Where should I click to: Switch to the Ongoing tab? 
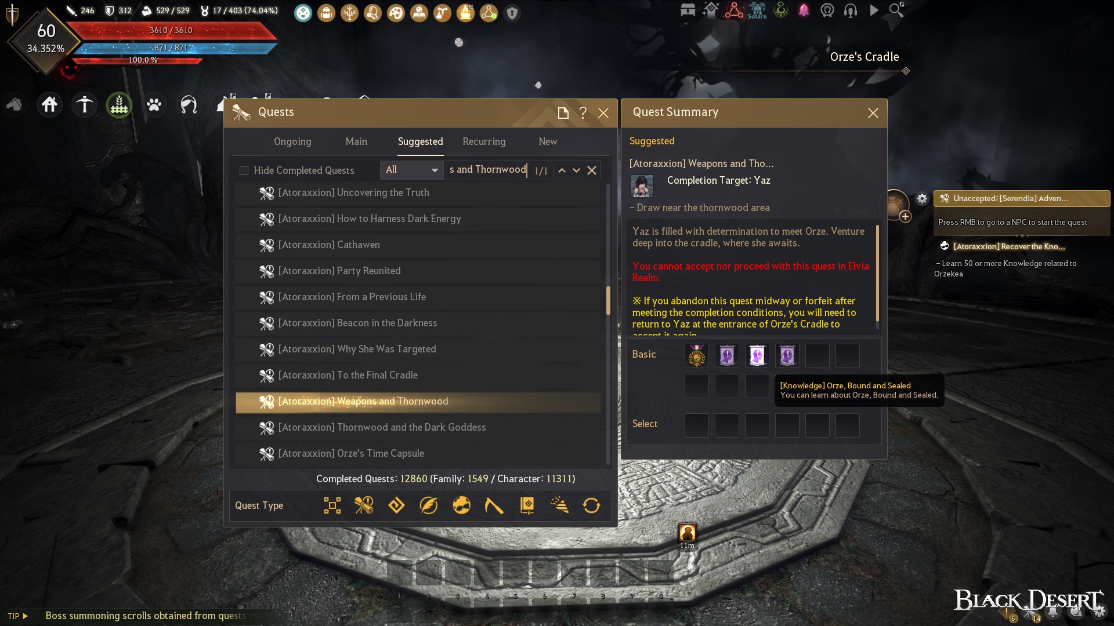click(292, 141)
